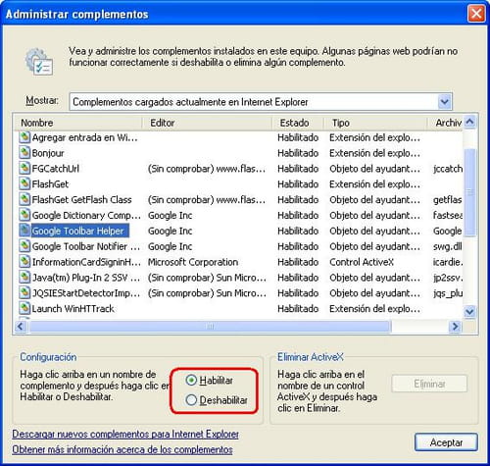
Task: Click the Google Dictionary Compression icon
Action: 24,215
